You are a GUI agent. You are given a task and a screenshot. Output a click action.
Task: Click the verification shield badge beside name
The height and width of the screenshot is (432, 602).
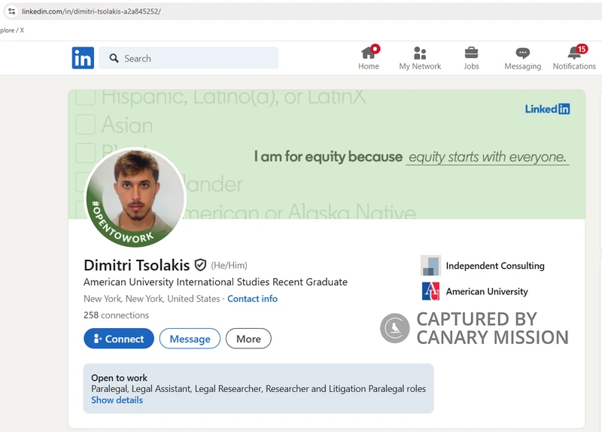click(200, 265)
